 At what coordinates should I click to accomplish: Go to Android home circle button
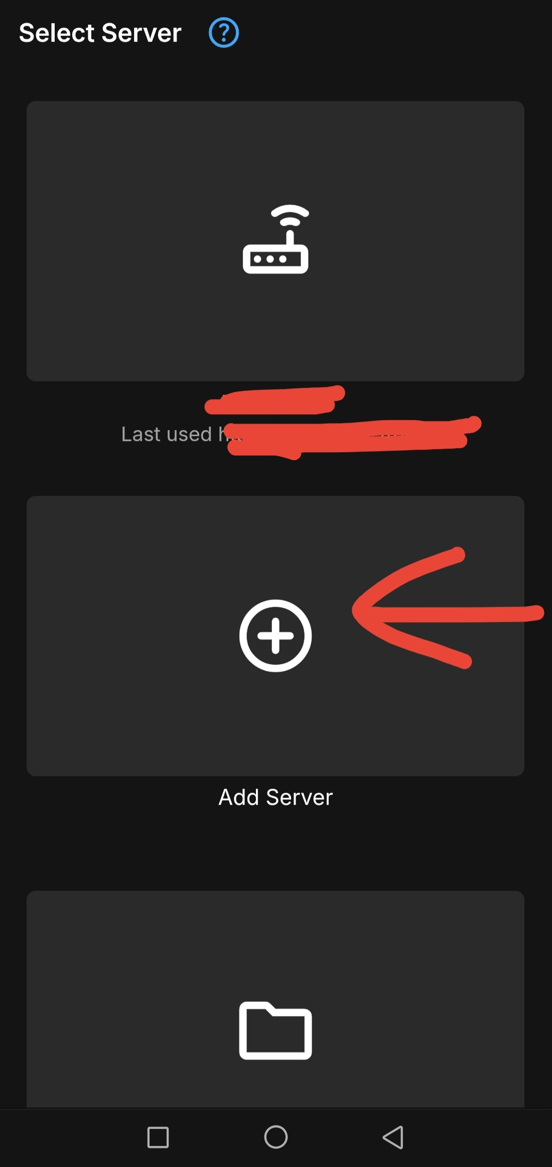tap(276, 1137)
